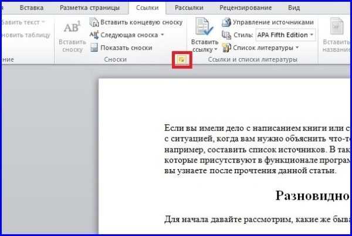This screenshot has height=236, width=352.
Task: Open the Разметка страницы tab
Action: 90,8
